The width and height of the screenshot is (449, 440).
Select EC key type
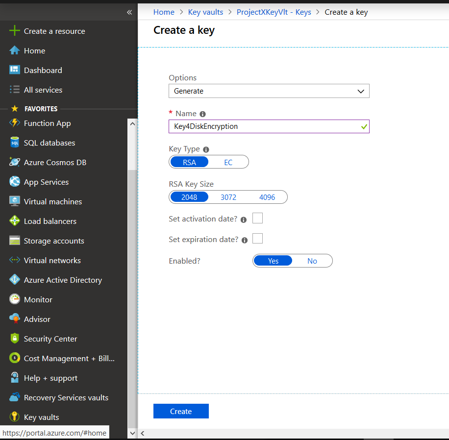click(228, 162)
